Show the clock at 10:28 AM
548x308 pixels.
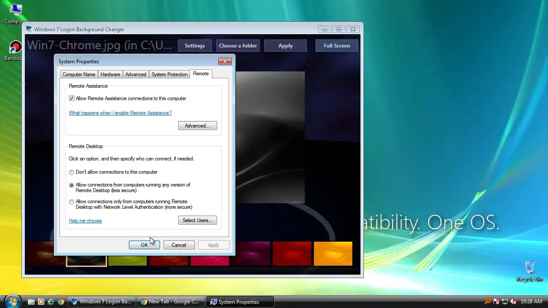[x=530, y=302]
